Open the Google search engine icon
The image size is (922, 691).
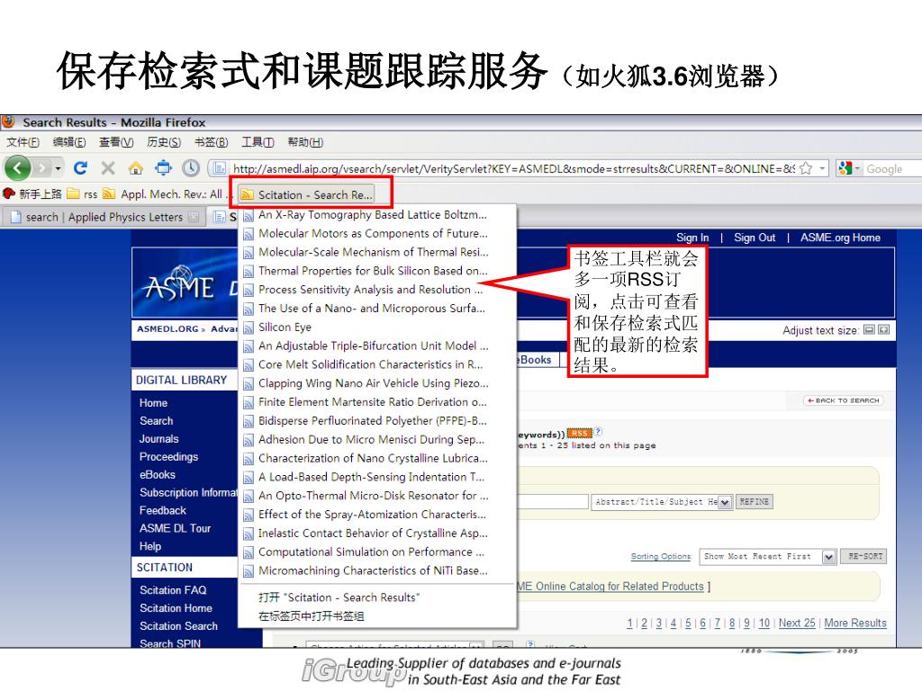845,168
